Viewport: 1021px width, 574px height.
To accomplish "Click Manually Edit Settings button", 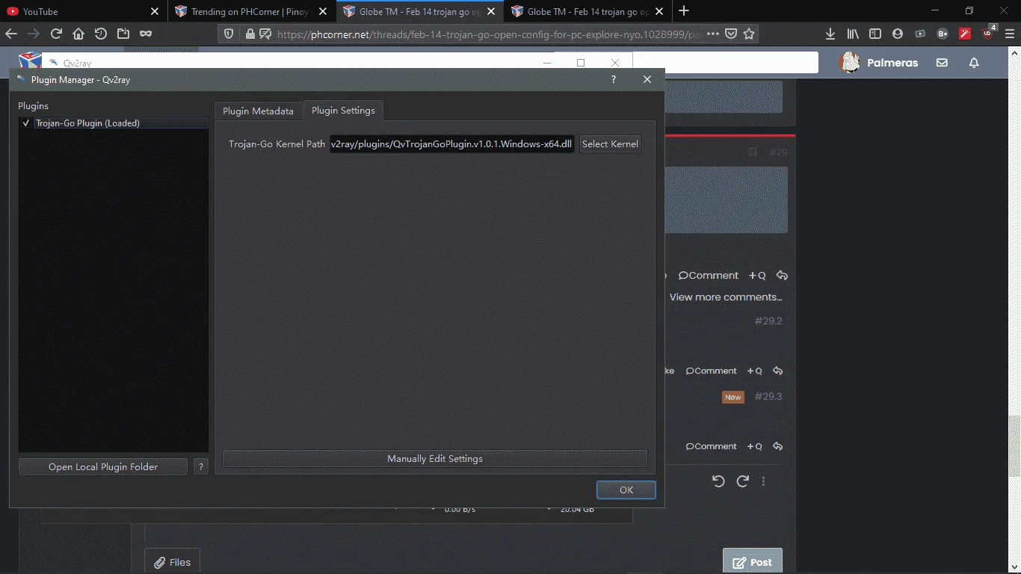I will [434, 459].
